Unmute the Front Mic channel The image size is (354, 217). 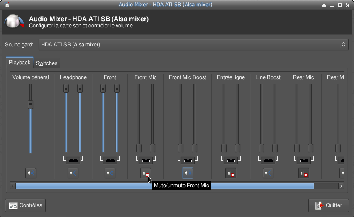(x=146, y=173)
